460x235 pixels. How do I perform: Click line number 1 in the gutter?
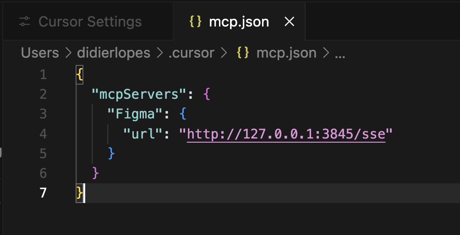point(44,75)
